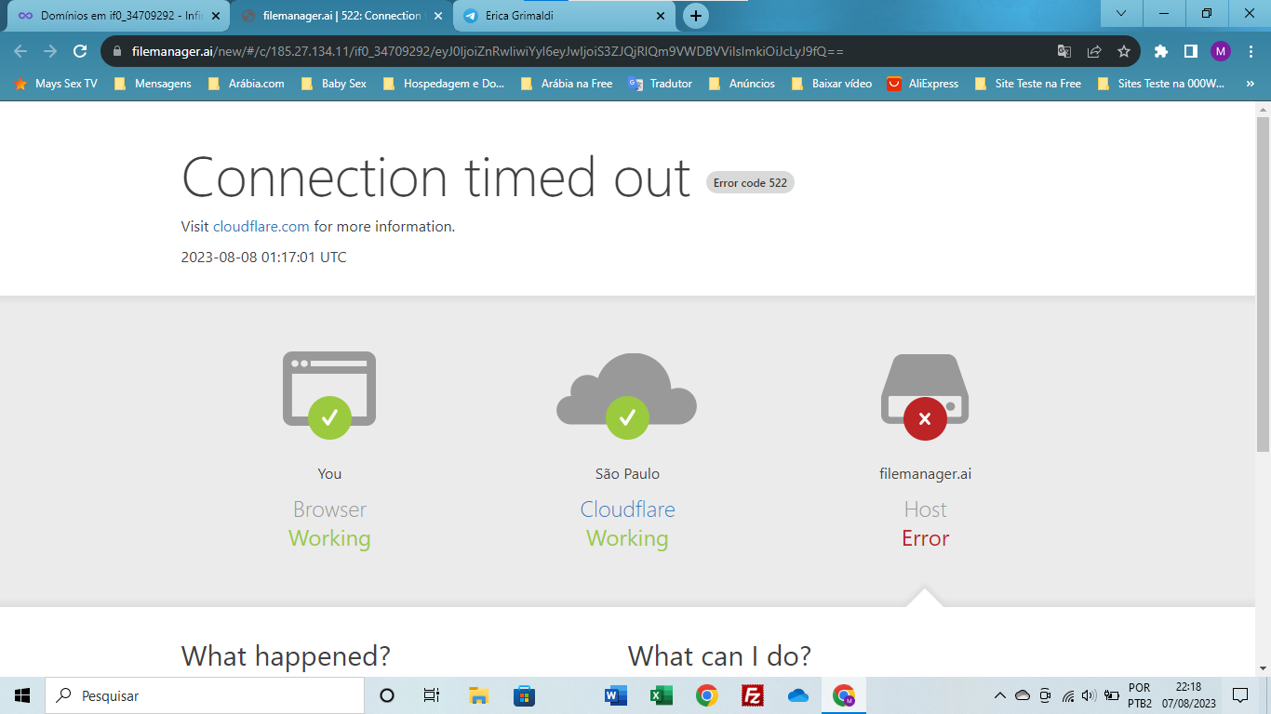
Task: Open the translate page icon
Action: pyautogui.click(x=1064, y=51)
